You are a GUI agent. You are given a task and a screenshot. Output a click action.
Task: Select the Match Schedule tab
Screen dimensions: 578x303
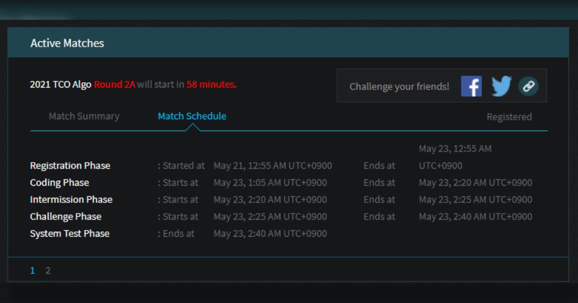(192, 116)
